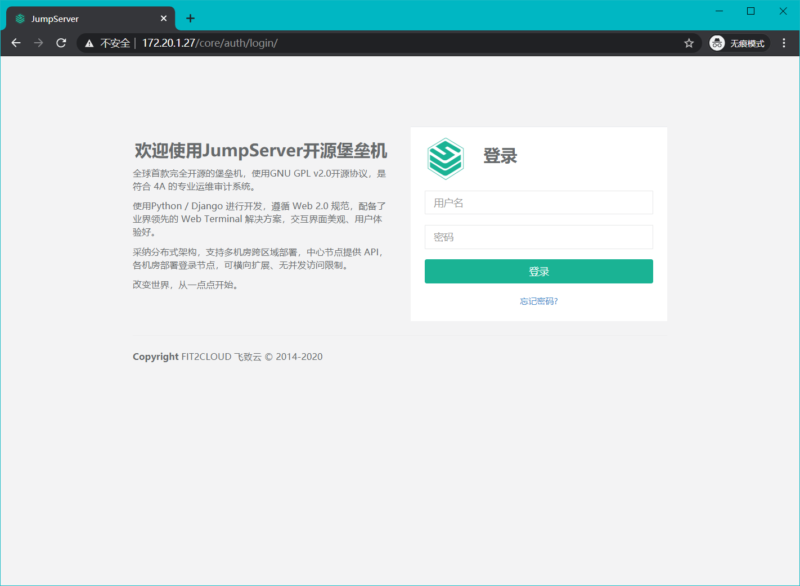800x586 pixels.
Task: Close the browser window
Action: [x=783, y=11]
